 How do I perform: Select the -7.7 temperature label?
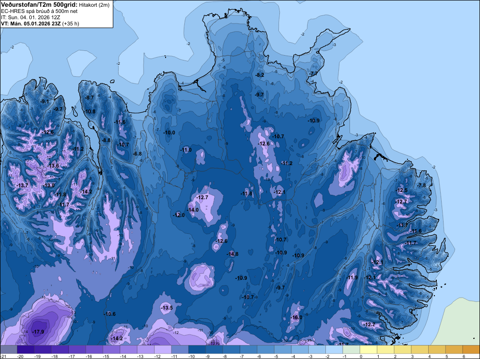pos(313,74)
